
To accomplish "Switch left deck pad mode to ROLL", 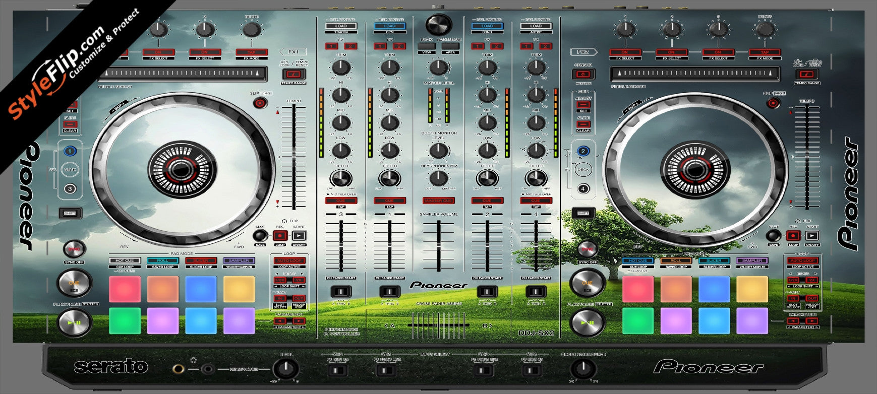I will coord(162,260).
